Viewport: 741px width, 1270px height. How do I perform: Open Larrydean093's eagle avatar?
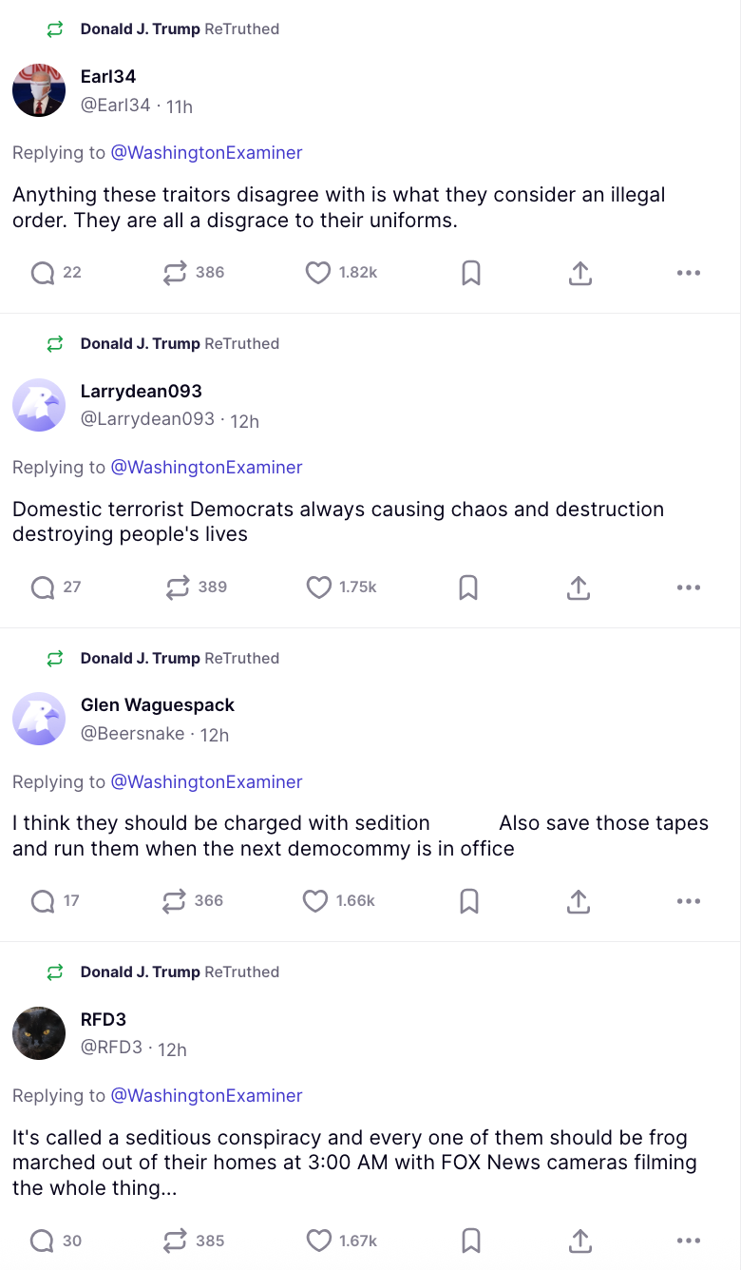pyautogui.click(x=39, y=405)
